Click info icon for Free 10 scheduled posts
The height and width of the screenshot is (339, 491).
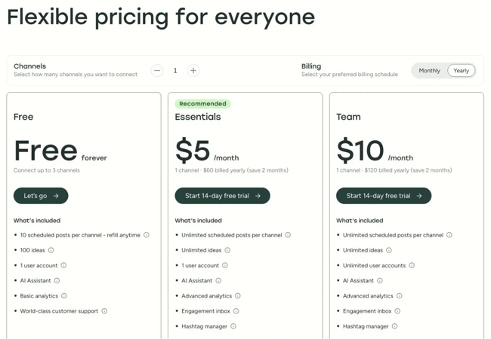pyautogui.click(x=147, y=235)
